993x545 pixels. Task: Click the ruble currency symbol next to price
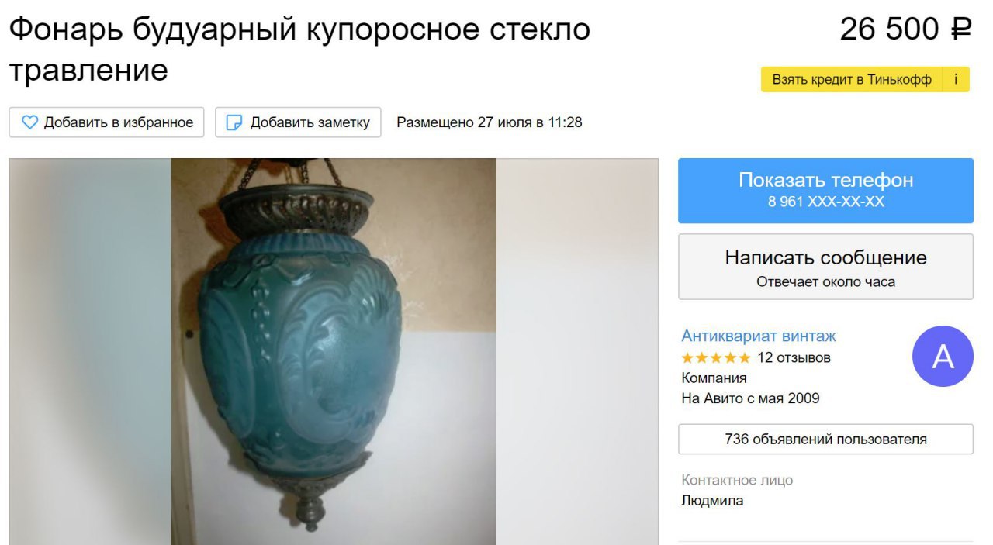[x=961, y=29]
